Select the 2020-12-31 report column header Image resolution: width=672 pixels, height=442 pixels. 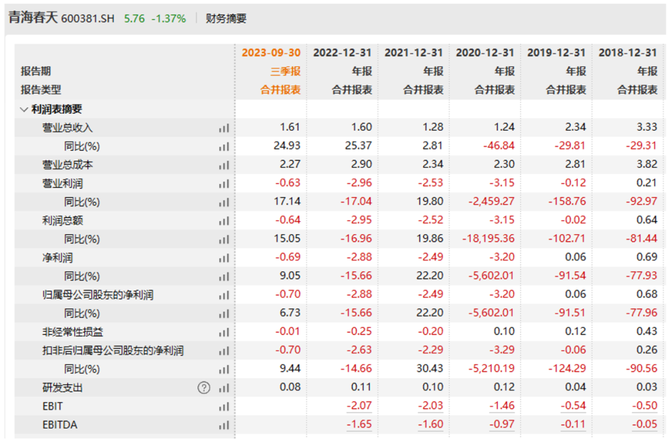pos(485,53)
